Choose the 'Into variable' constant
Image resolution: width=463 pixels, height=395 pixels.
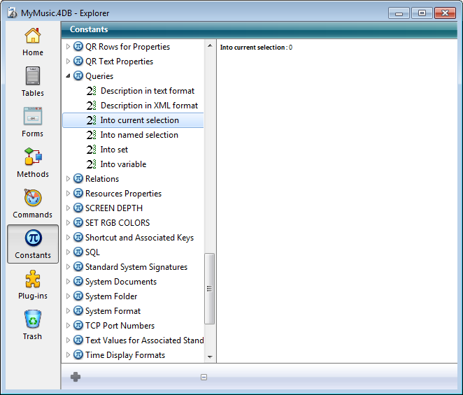(123, 164)
